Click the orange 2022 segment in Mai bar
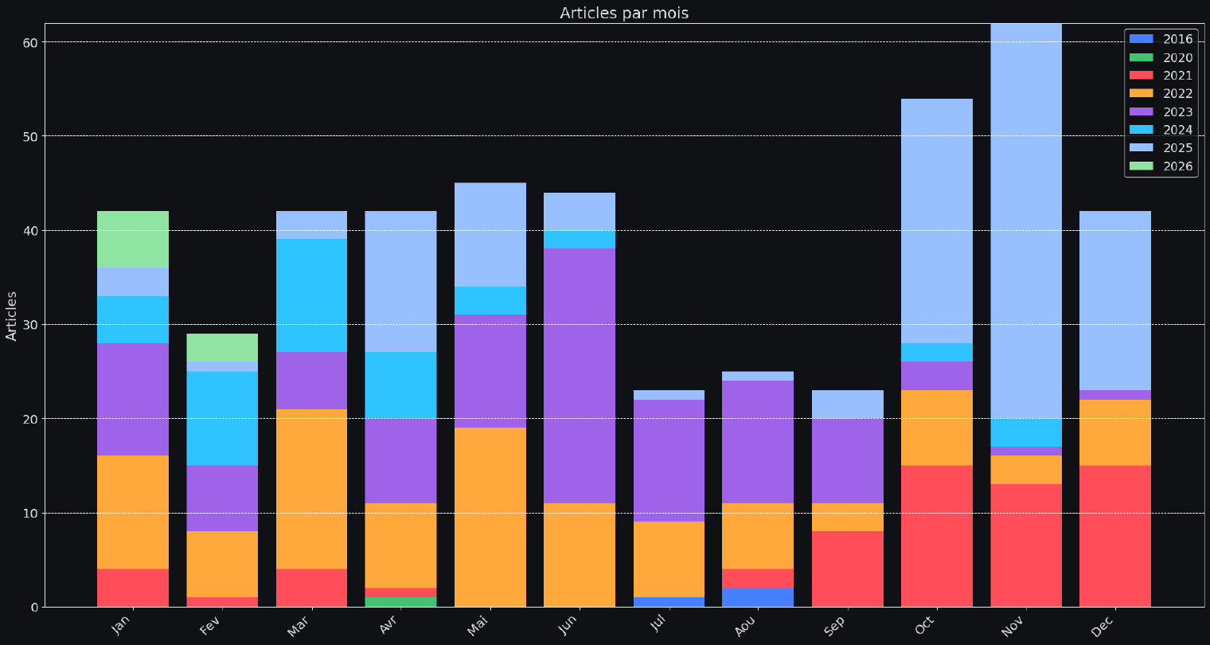 (490, 517)
